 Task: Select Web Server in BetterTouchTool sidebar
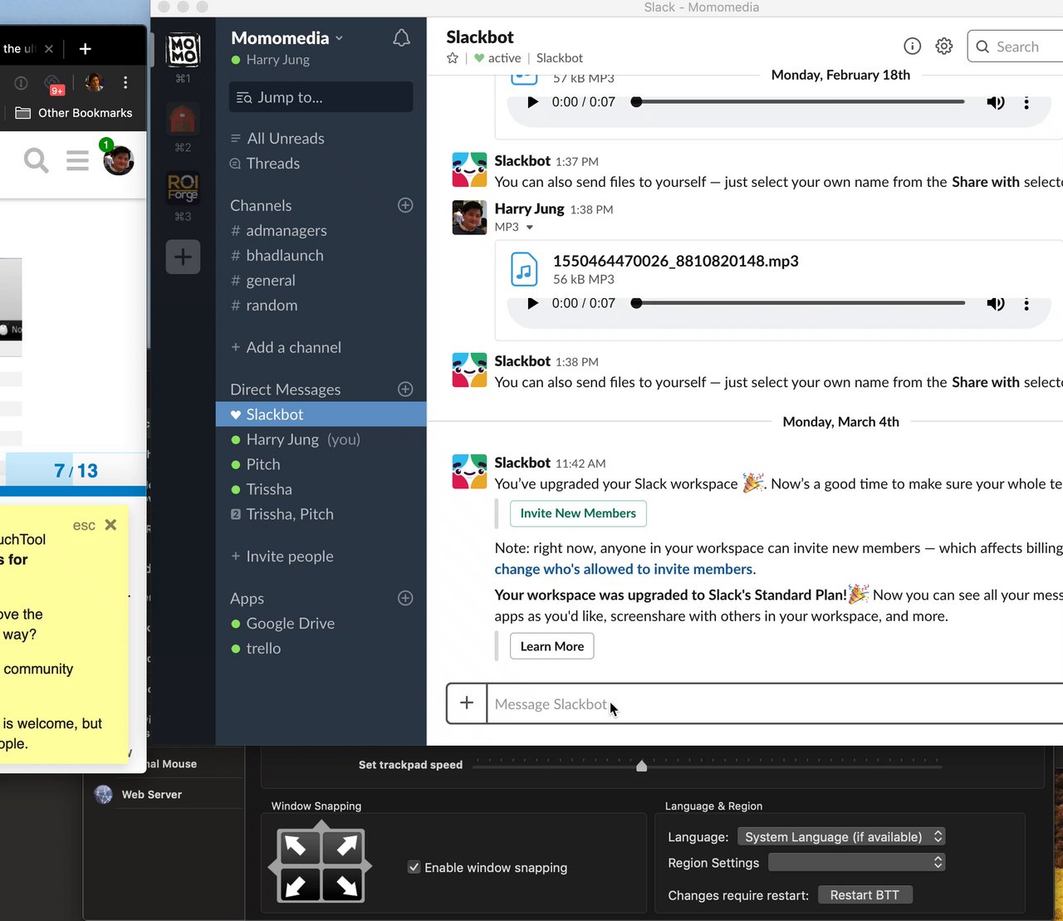click(x=151, y=795)
